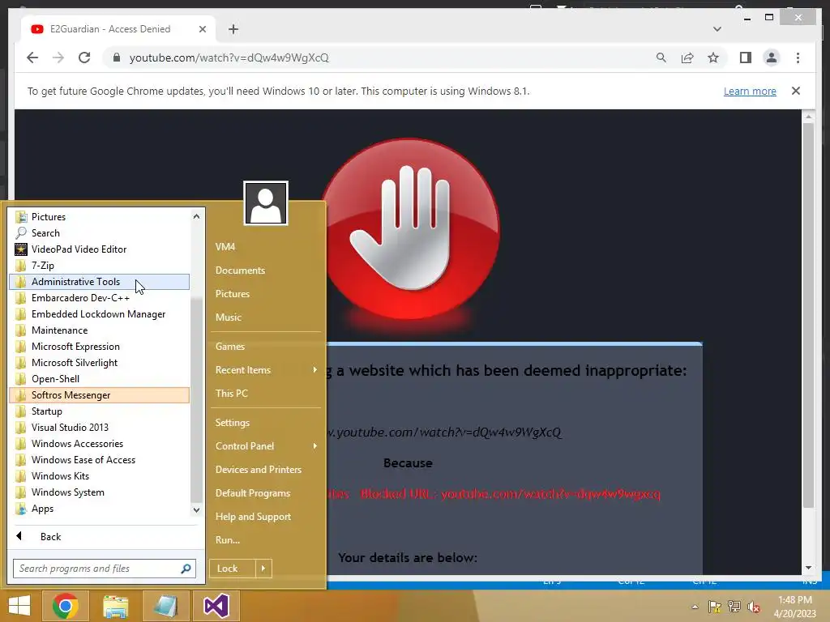Click the share page icon
Screen dimensions: 830x622
(x=687, y=58)
